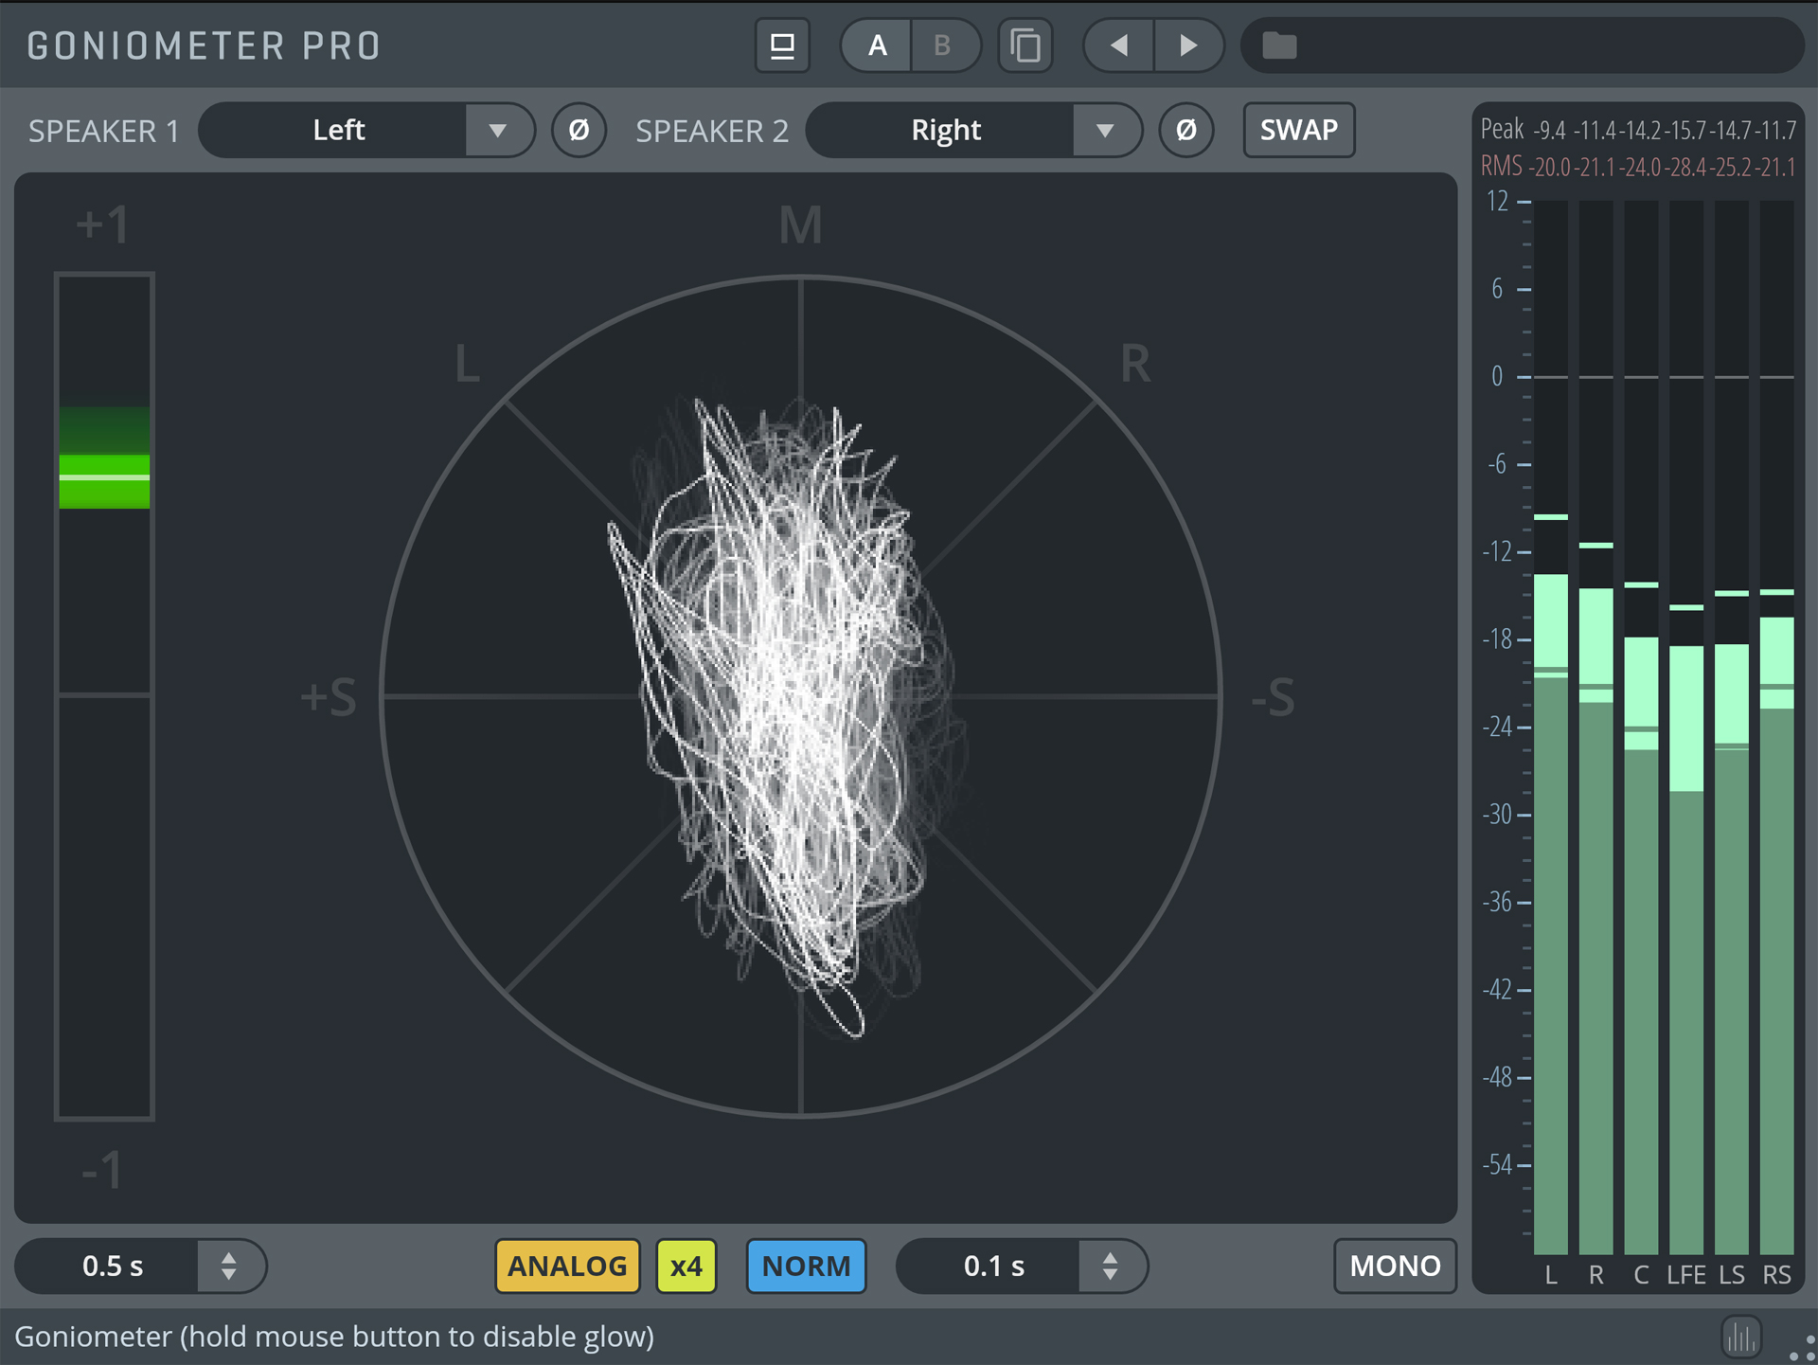Toggle ANALOG display mode
Image resolution: width=1818 pixels, height=1365 pixels.
(567, 1266)
